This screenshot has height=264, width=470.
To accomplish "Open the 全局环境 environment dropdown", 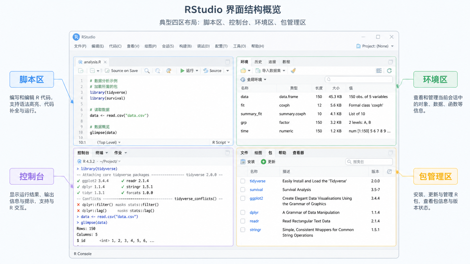I will tap(256, 80).
